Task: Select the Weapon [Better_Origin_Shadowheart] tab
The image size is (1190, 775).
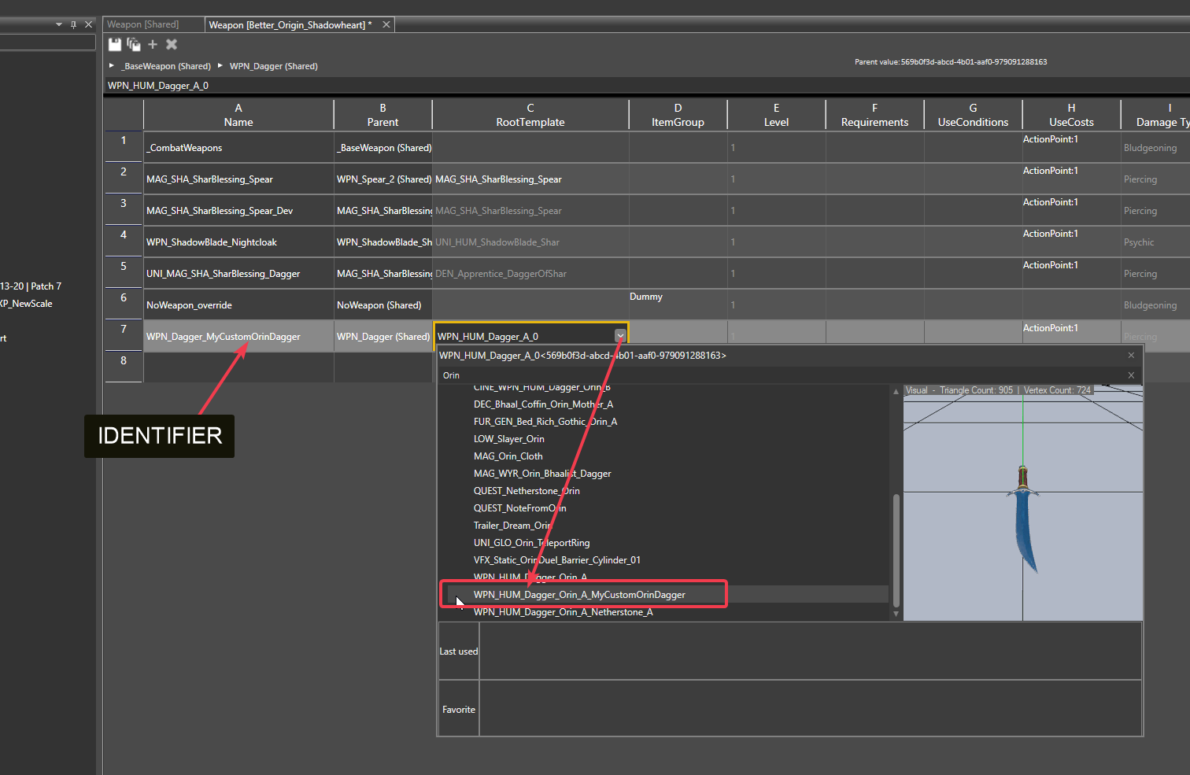Action: (290, 25)
